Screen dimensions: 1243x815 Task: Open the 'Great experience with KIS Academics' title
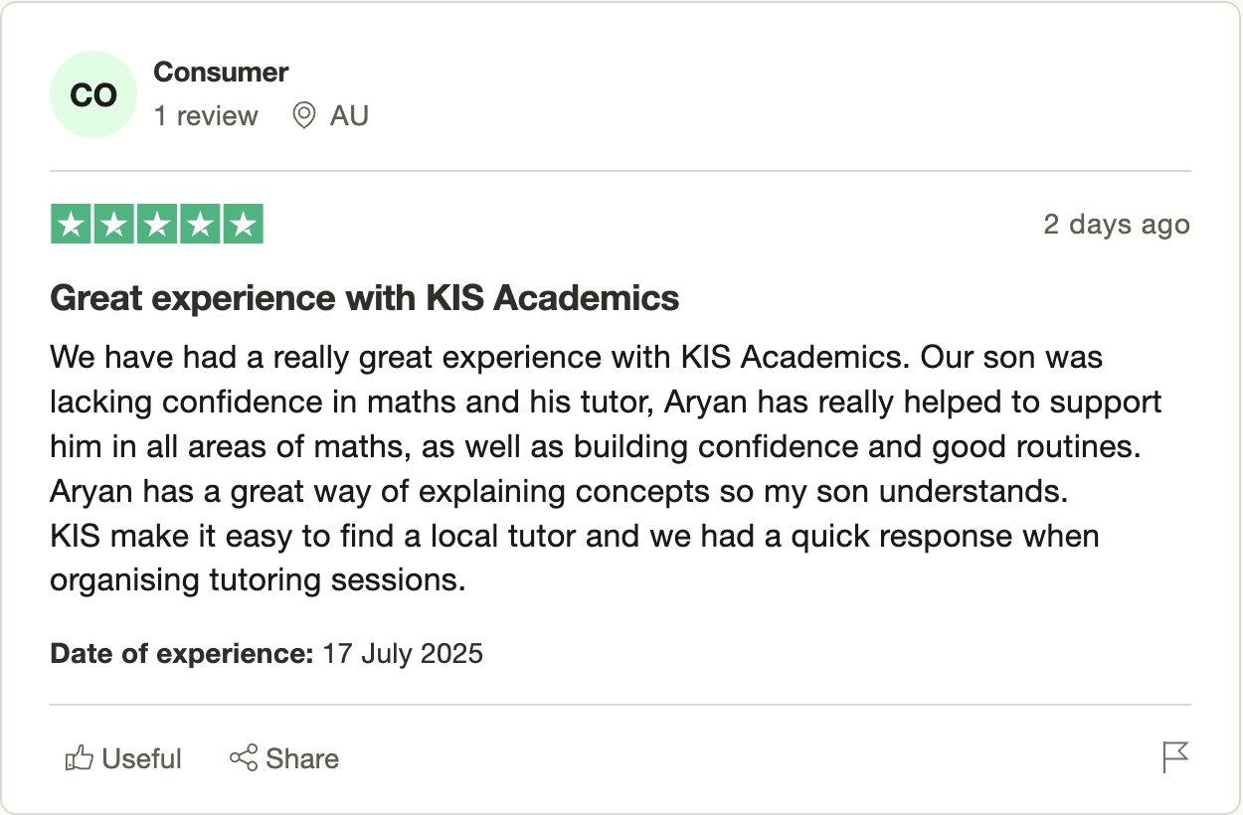coord(365,298)
